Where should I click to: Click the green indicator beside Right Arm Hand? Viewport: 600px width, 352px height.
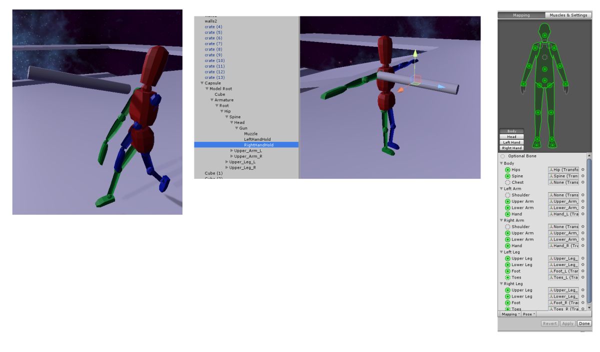(507, 246)
